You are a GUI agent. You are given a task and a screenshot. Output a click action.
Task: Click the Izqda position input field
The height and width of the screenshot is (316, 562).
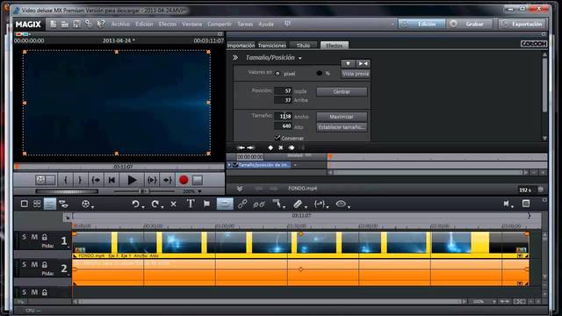coord(283,90)
